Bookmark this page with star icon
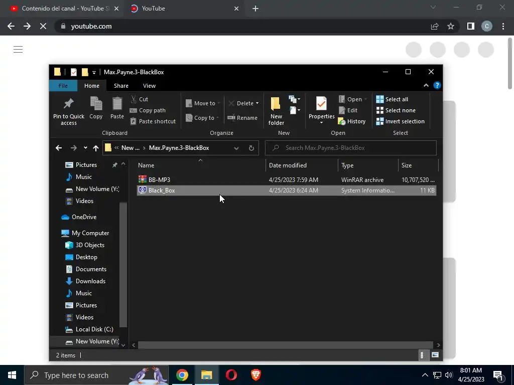The height and width of the screenshot is (385, 514). coord(451,26)
